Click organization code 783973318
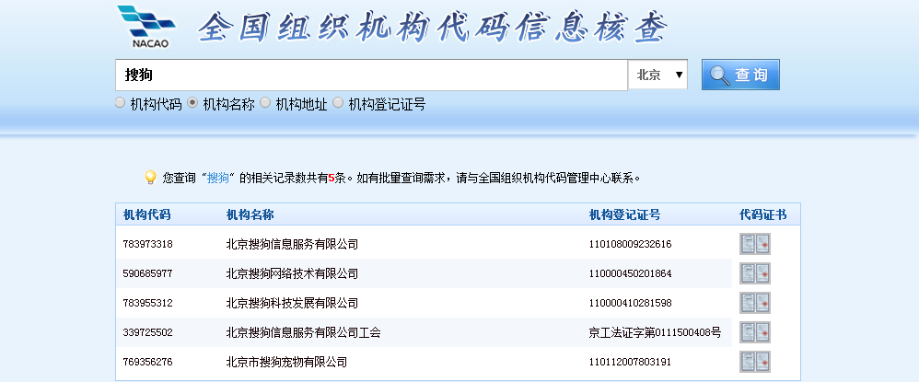Screen dimensions: 919x382 coord(147,244)
